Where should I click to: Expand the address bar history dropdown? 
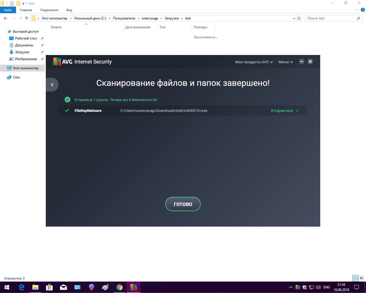pyautogui.click(x=294, y=18)
